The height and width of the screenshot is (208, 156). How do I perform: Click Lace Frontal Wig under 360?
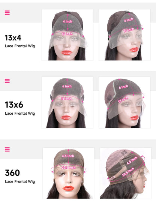coord(20,181)
